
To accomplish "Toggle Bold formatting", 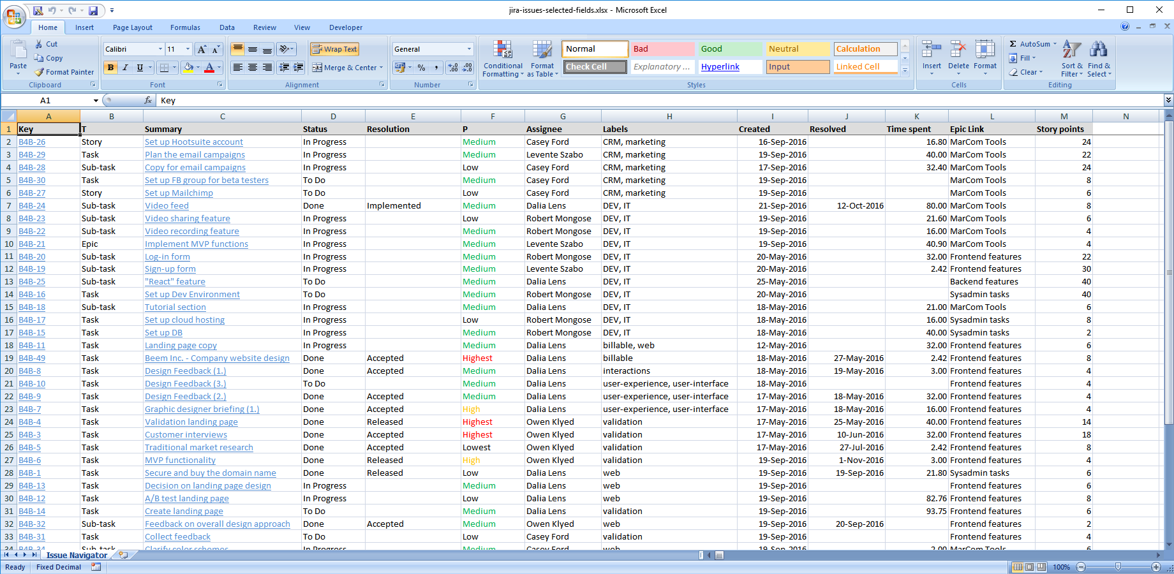I will pos(111,68).
